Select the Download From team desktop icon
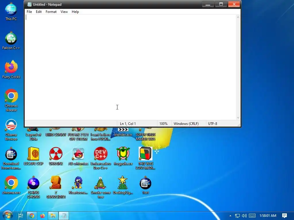 [x=11, y=158]
